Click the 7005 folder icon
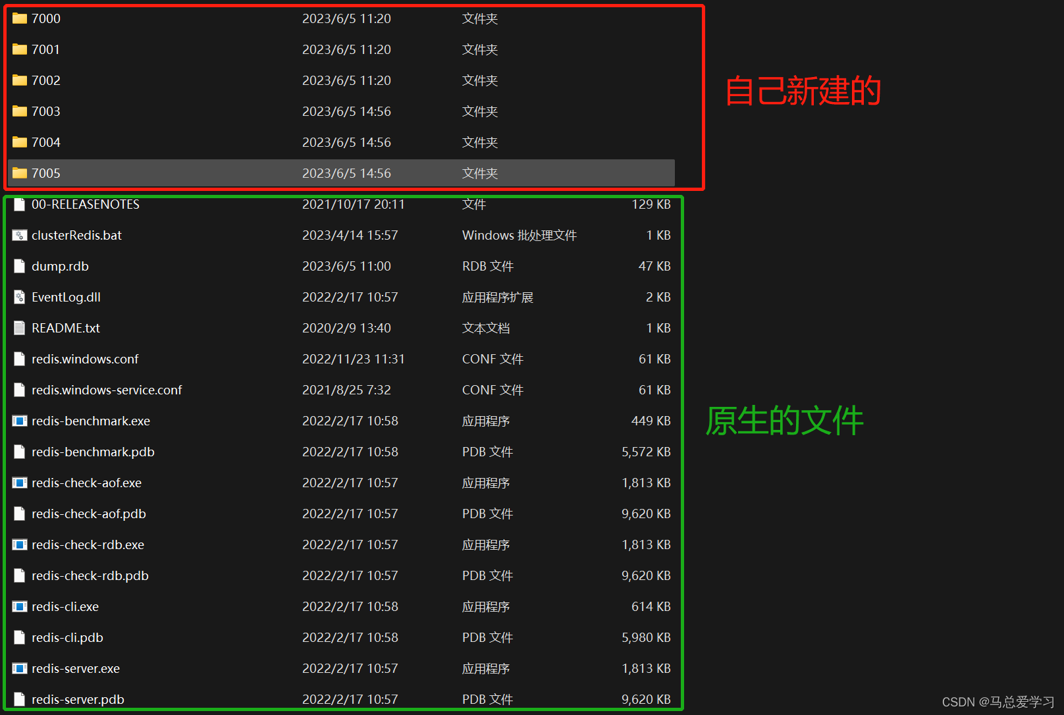Viewport: 1064px width, 715px height. click(x=20, y=173)
